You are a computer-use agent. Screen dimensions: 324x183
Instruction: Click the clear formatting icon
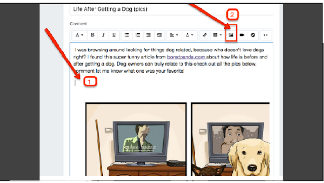click(253, 35)
